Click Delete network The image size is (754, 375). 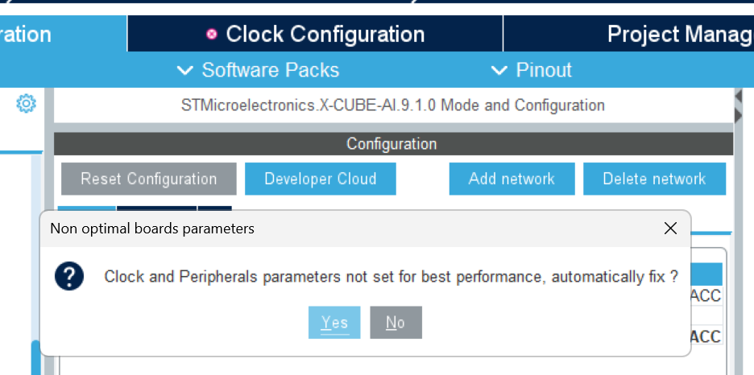coord(654,179)
